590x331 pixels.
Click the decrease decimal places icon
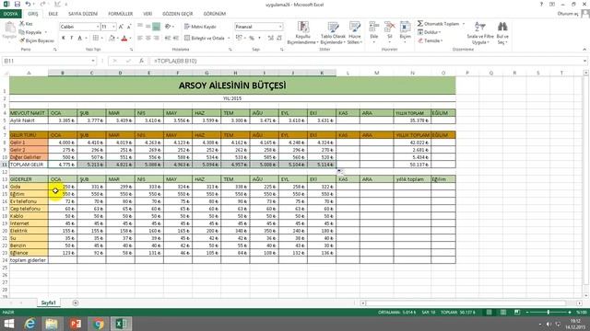[279, 38]
